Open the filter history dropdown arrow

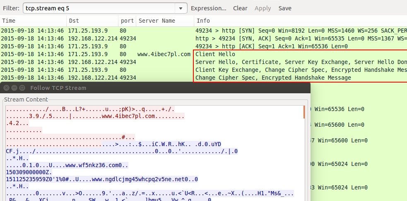[x=181, y=8]
